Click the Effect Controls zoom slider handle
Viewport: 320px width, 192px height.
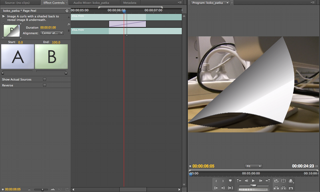tap(42, 190)
